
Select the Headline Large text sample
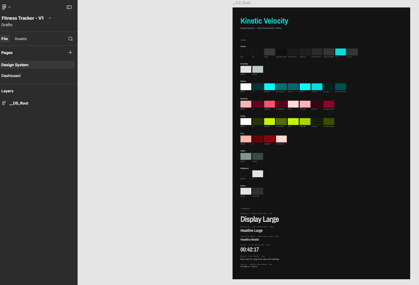tap(252, 231)
